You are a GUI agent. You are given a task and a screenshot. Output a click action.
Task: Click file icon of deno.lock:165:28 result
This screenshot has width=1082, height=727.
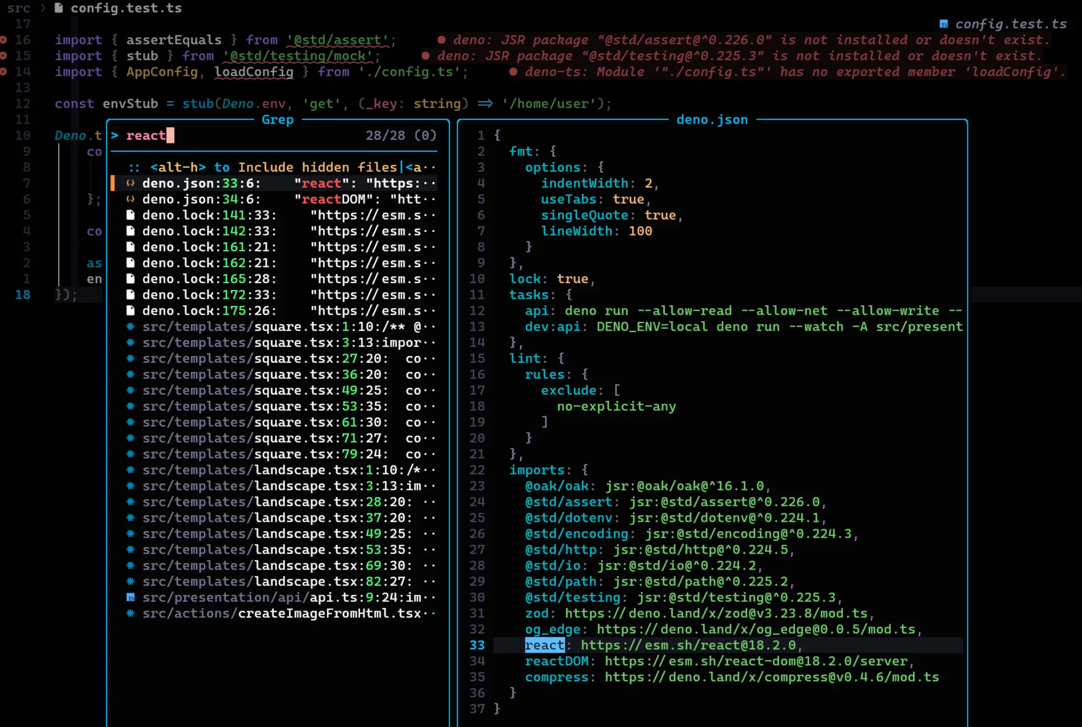[x=130, y=279]
